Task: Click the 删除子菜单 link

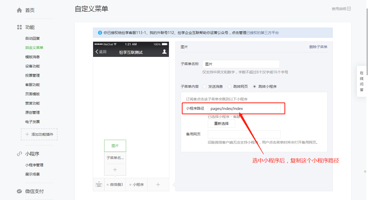Action: point(318,47)
